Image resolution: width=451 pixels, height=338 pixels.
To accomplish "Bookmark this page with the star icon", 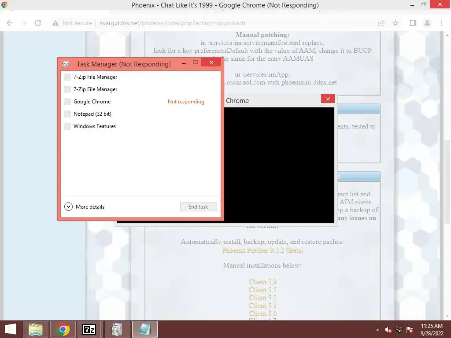I will [x=396, y=23].
